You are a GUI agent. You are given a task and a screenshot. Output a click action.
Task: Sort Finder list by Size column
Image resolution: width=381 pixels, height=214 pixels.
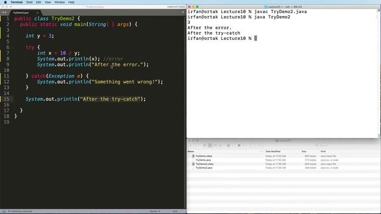tap(310, 152)
